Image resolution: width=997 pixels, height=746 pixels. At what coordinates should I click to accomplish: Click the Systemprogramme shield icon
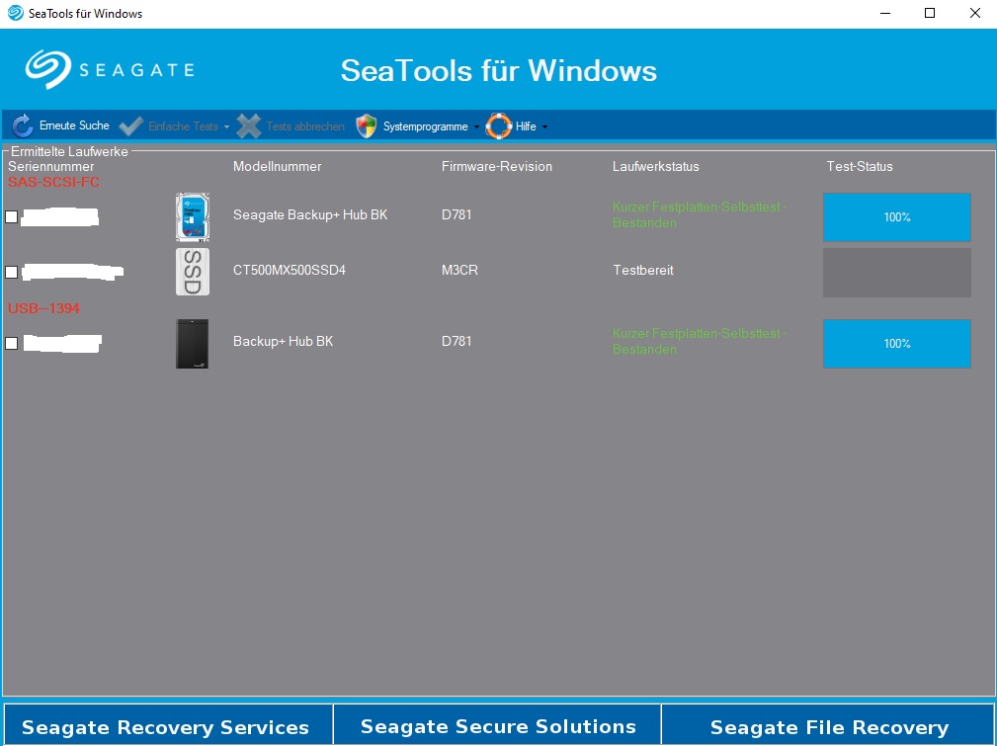[x=367, y=125]
